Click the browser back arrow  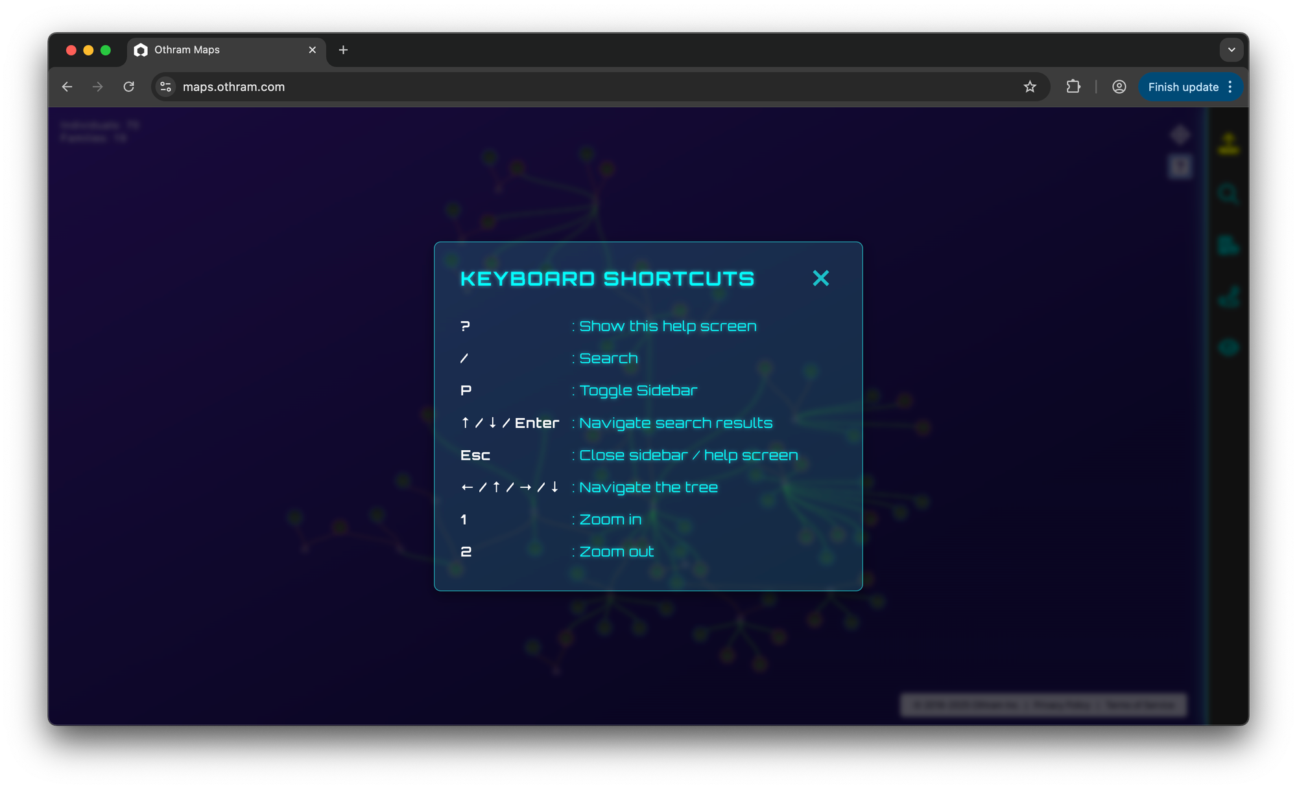click(67, 87)
